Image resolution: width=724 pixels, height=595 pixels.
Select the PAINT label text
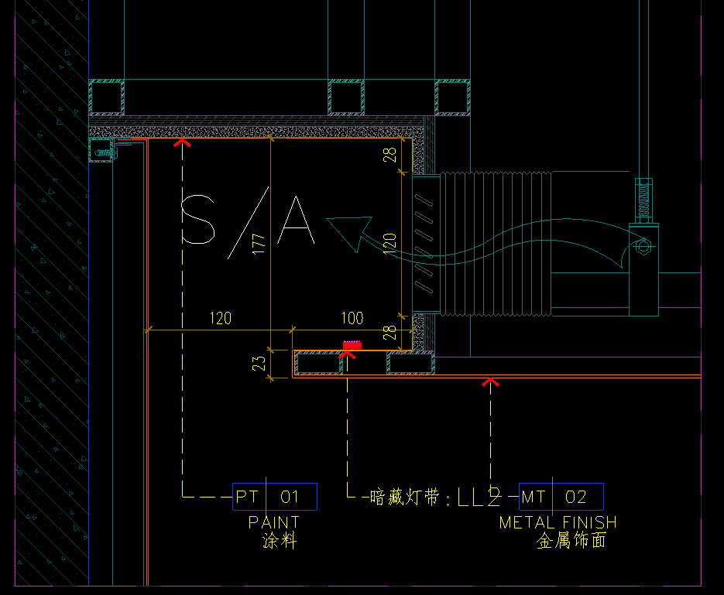click(x=273, y=523)
